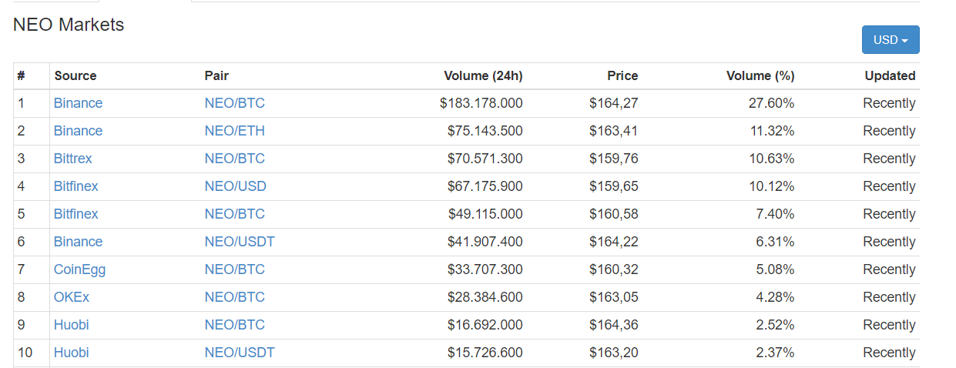This screenshot has width=956, height=368.
Task: Click the Pair column header
Action: click(x=216, y=75)
